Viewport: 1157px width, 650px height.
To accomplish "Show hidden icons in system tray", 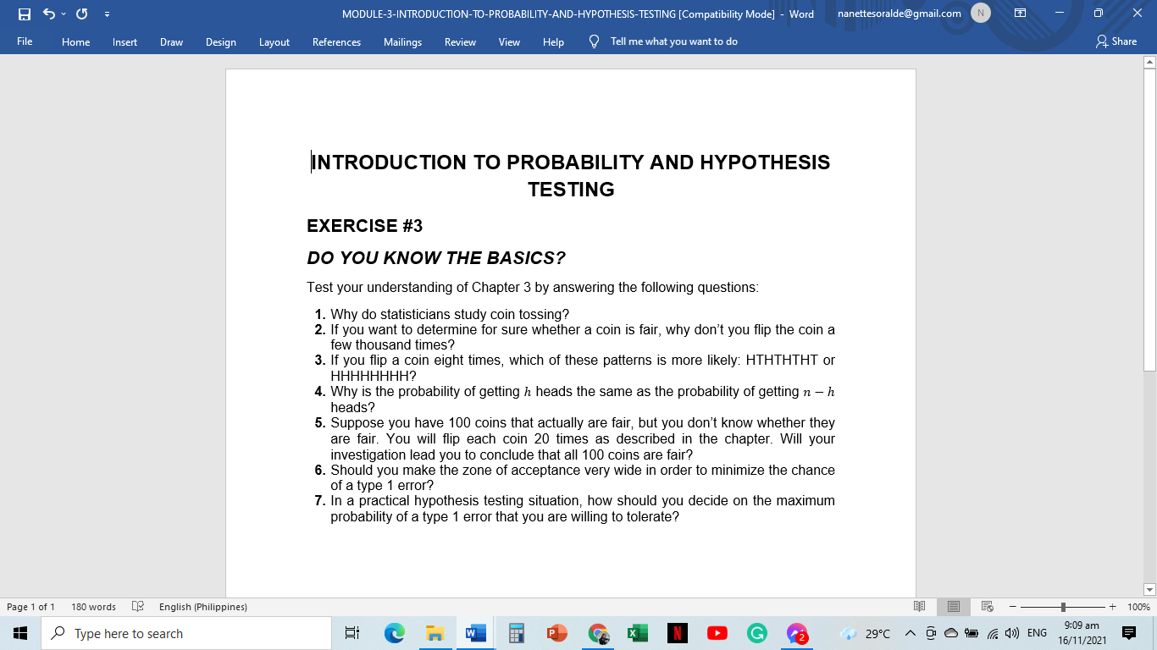I will pos(909,632).
